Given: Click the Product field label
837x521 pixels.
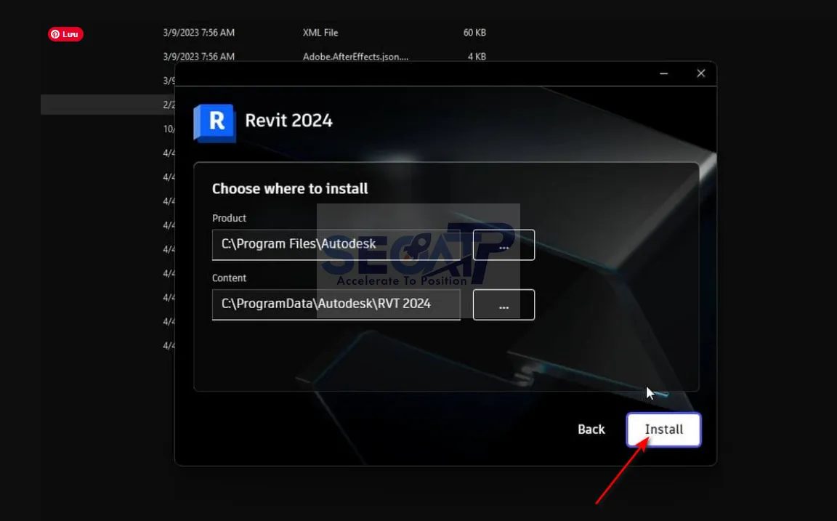Looking at the screenshot, I should tap(229, 218).
